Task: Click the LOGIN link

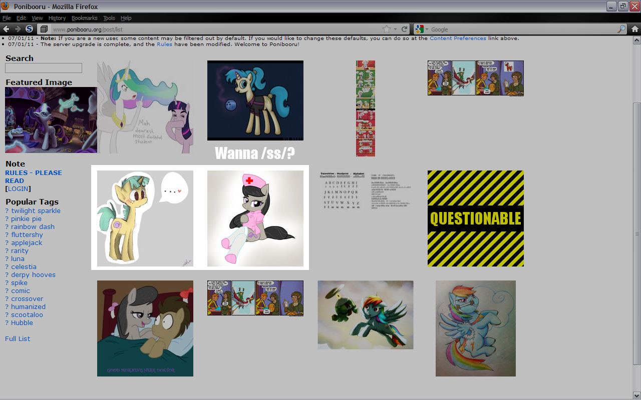Action: pyautogui.click(x=18, y=188)
